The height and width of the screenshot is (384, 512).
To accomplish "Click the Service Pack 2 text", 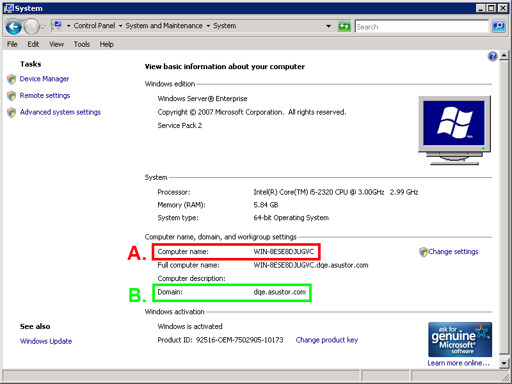I will coord(180,125).
